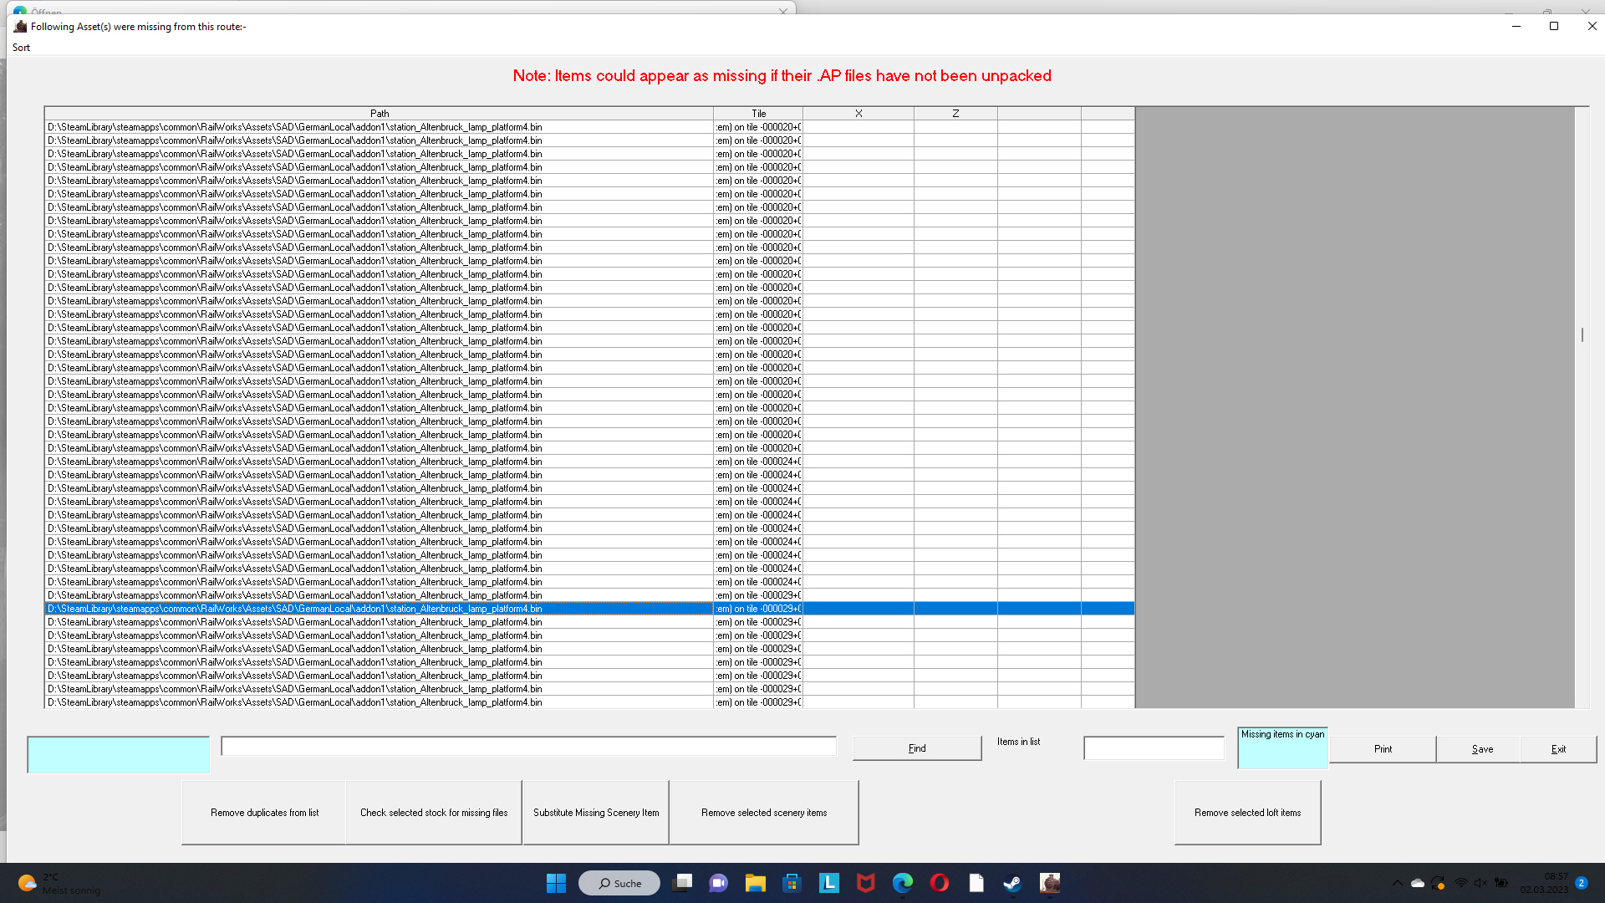Open McAfee icon in taskbar
This screenshot has width=1605, height=903.
point(865,883)
